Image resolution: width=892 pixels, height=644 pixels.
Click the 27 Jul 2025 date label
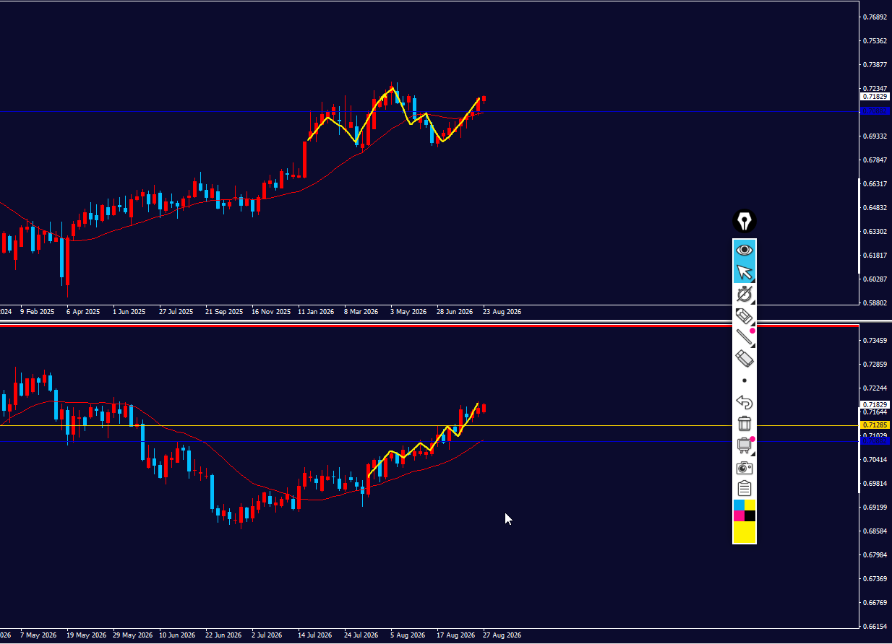[x=176, y=312]
